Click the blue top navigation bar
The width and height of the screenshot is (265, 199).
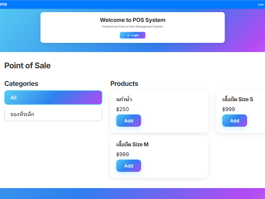[132, 4]
